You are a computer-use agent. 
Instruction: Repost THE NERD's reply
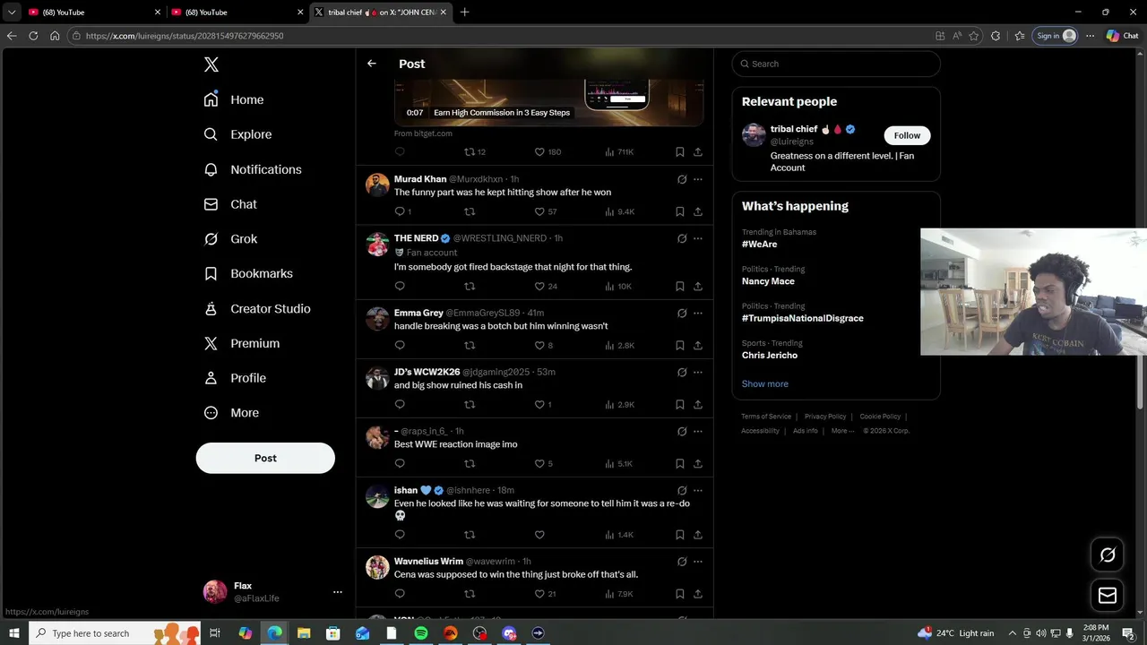[x=470, y=286]
